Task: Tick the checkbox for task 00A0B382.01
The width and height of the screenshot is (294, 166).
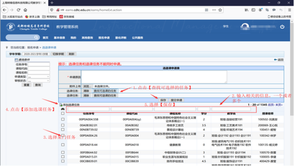Action: pos(62,125)
